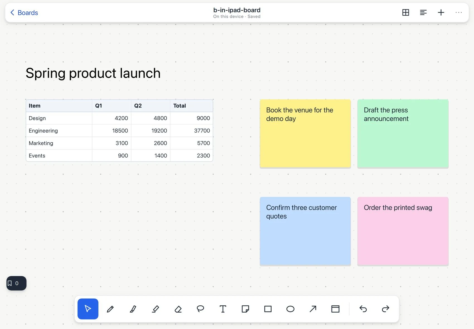
Task: Click the Item column header
Action: click(59, 106)
